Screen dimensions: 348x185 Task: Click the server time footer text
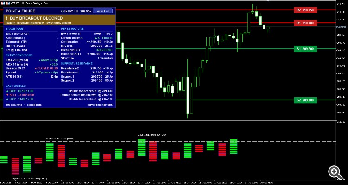click(x=100, y=105)
